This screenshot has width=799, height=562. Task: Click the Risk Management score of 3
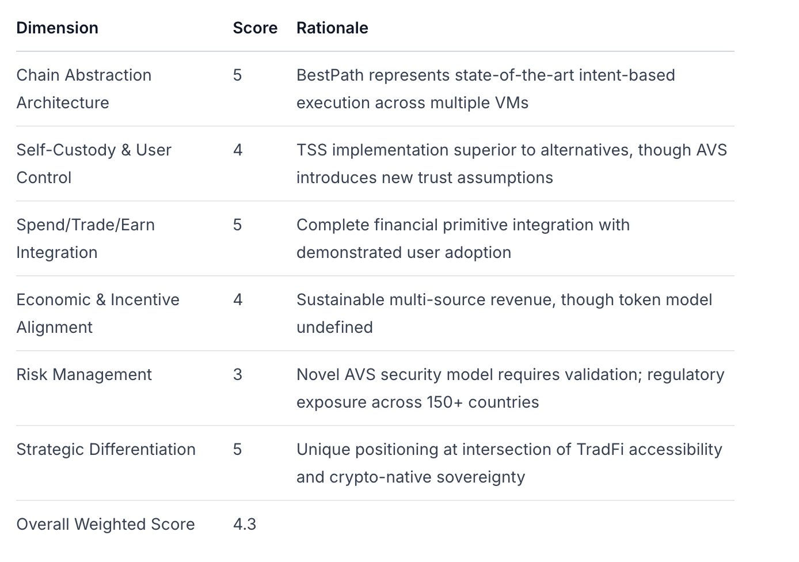pyautogui.click(x=238, y=374)
